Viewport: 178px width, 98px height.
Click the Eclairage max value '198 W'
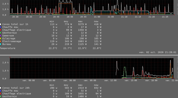pos(83,38)
